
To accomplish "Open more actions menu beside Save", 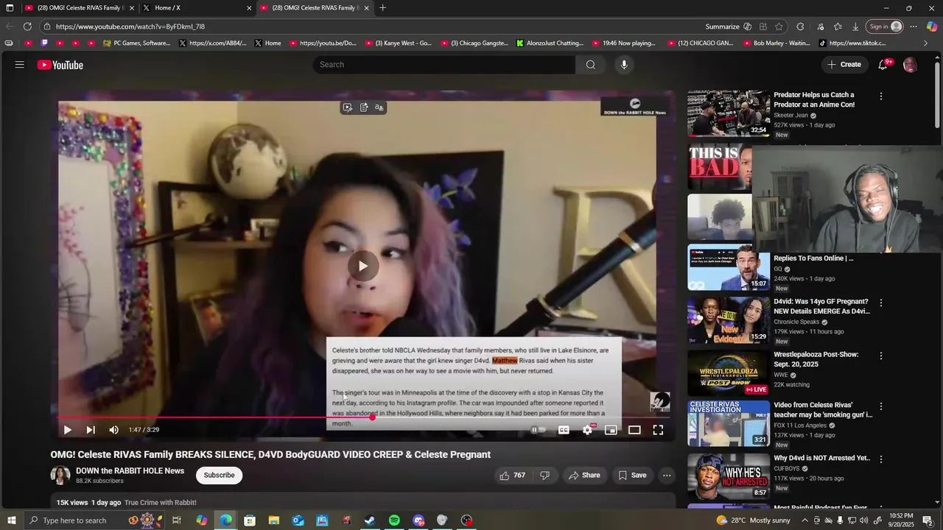I will point(667,476).
